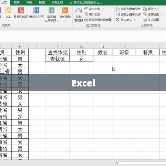Switch to the 开发工具 ribbon tab
Viewport: 166px width, 166px height.
coord(57,2)
